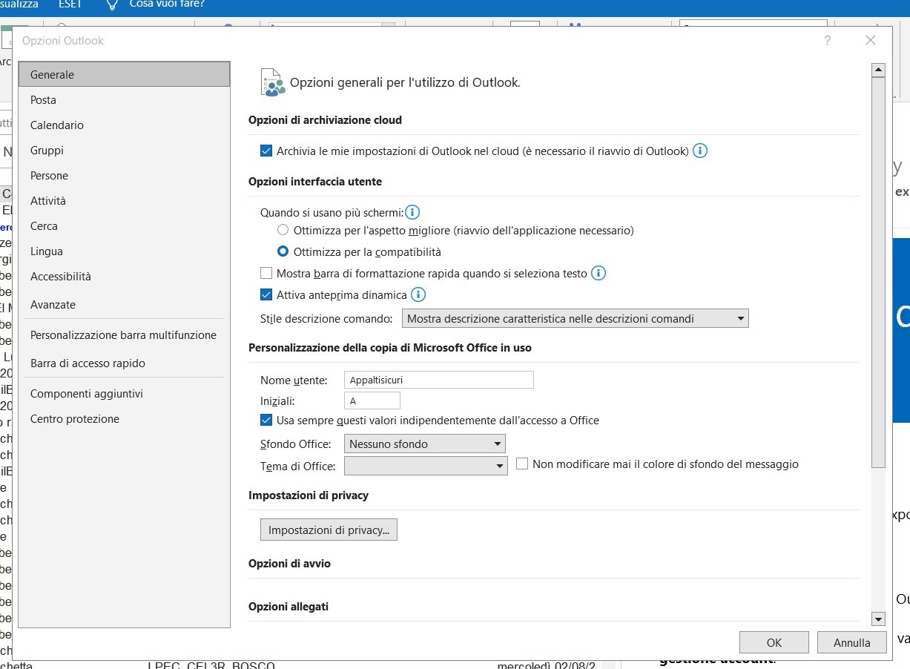Click info icon next to multiple screens label
Image resolution: width=910 pixels, height=669 pixels.
click(412, 212)
